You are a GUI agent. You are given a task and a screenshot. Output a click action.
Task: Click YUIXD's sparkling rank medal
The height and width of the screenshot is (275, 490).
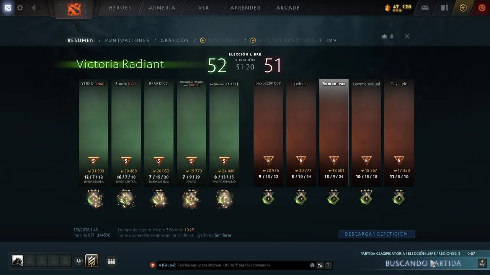(x=94, y=199)
